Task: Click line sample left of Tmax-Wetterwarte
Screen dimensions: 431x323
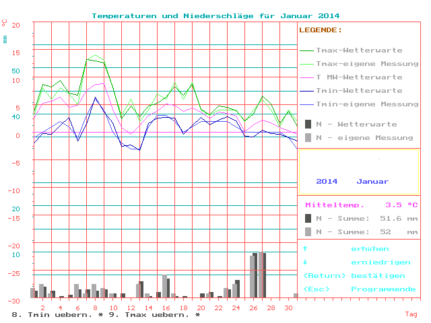Action: (x=307, y=50)
